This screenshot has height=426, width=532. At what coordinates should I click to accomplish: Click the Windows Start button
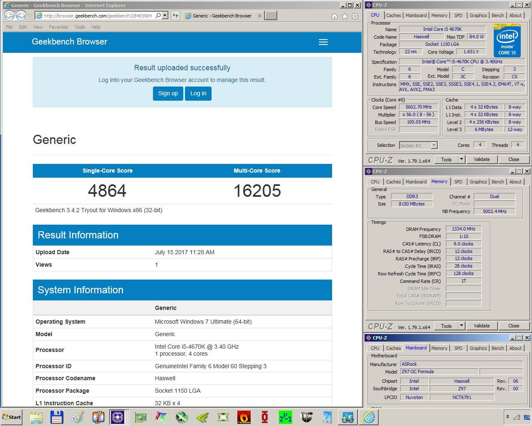coord(12,417)
